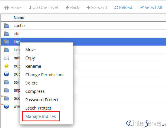The image size is (166, 128).
Task: Click the Select All checkbox icon
Action: click(142, 7)
